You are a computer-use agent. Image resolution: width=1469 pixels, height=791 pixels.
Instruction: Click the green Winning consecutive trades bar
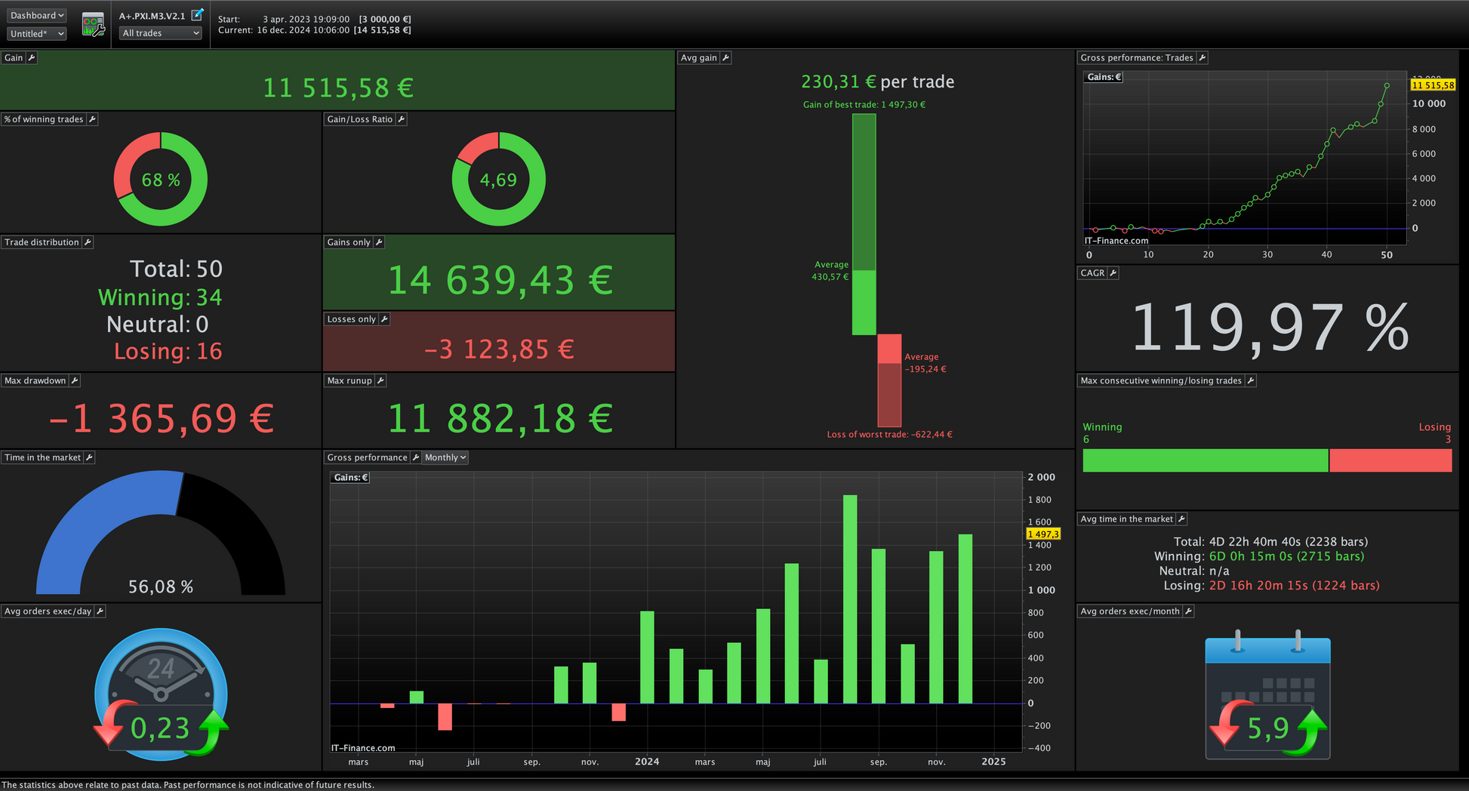point(1205,460)
